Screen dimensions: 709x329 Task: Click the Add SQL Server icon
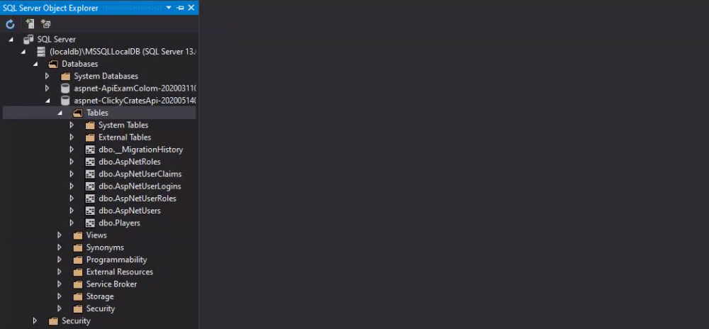pos(30,24)
